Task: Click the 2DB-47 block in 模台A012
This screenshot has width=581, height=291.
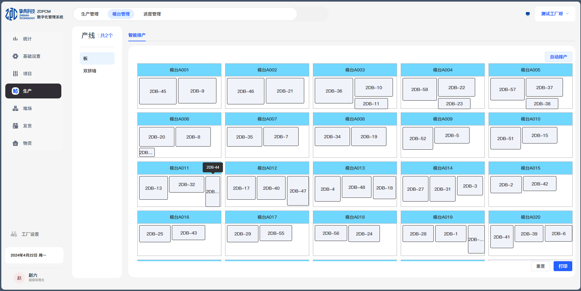Action: coord(298,191)
